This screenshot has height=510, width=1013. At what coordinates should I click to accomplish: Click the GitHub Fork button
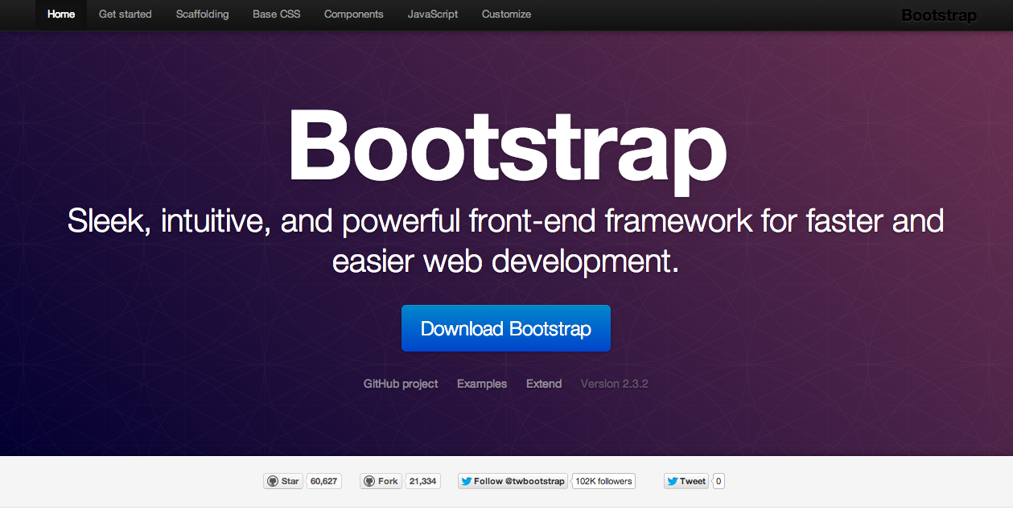(x=381, y=481)
